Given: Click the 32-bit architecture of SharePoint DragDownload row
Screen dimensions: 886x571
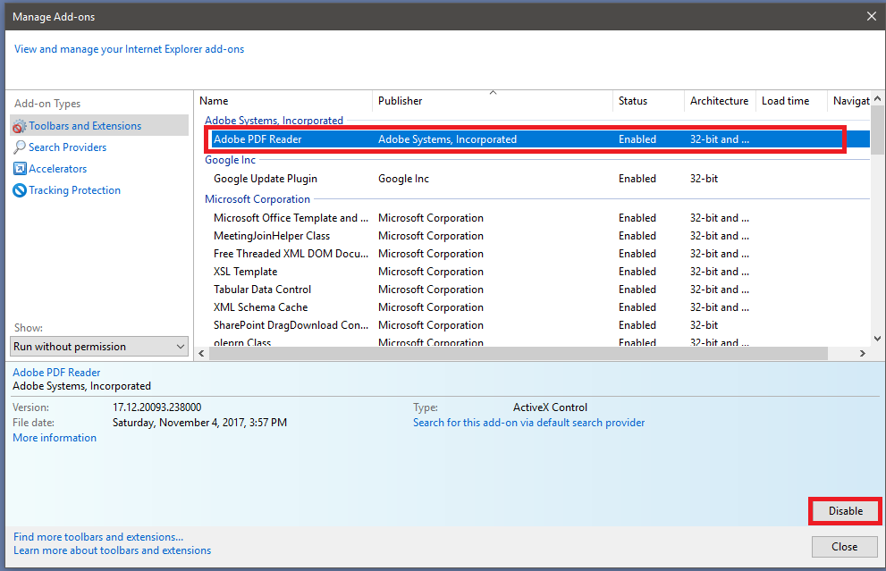Looking at the screenshot, I should click(704, 325).
